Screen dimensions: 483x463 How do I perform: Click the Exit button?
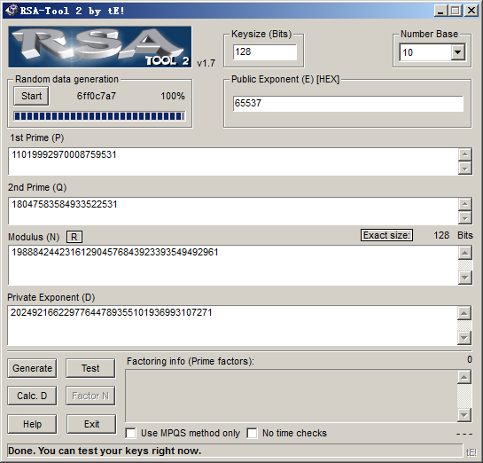[91, 424]
